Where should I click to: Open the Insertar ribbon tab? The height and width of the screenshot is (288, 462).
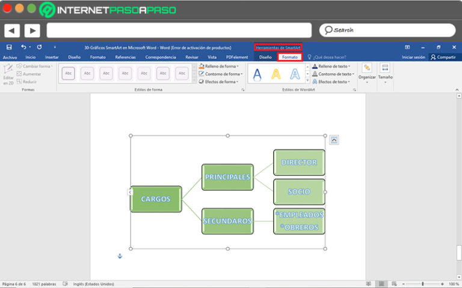click(52, 57)
